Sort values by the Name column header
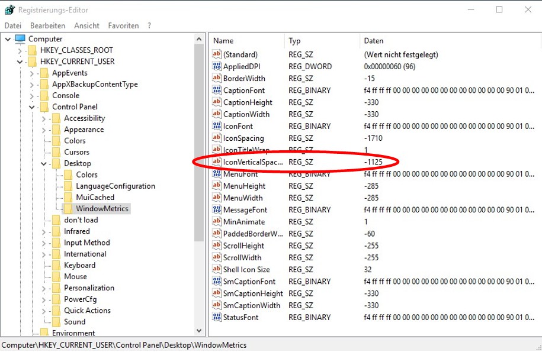This screenshot has width=542, height=352. click(x=223, y=41)
